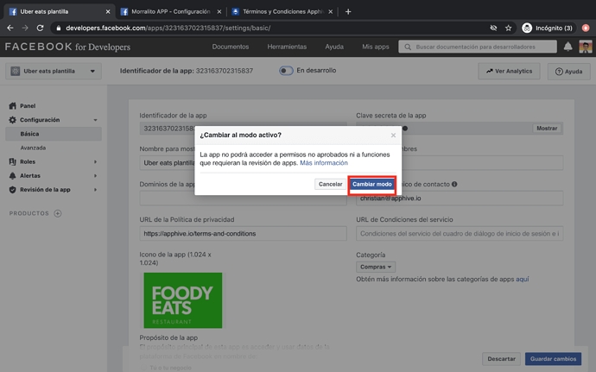Collapse the Configuración section
Image resolution: width=596 pixels, height=372 pixels.
[95, 120]
